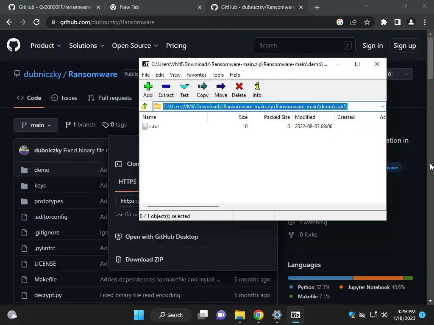Open the 7-Zip View menu
This screenshot has height=325, width=434.
coord(175,75)
